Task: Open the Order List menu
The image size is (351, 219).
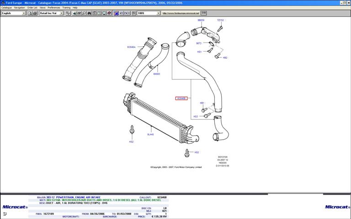Action: 32,8
